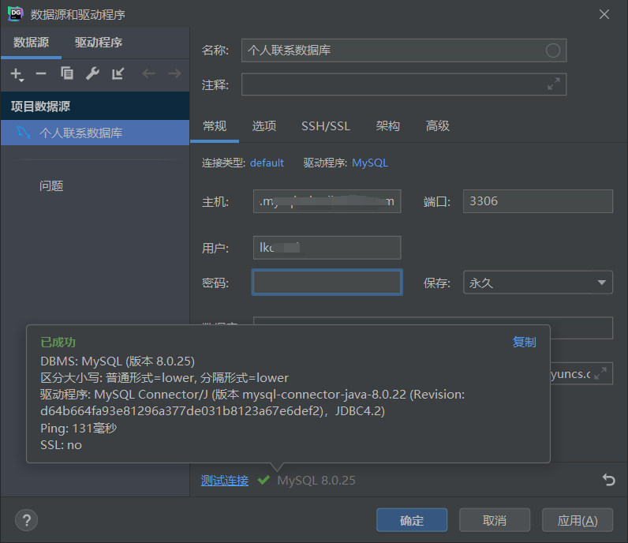
Task: Click the Ping: 131毫秒 line
Action: tap(79, 428)
